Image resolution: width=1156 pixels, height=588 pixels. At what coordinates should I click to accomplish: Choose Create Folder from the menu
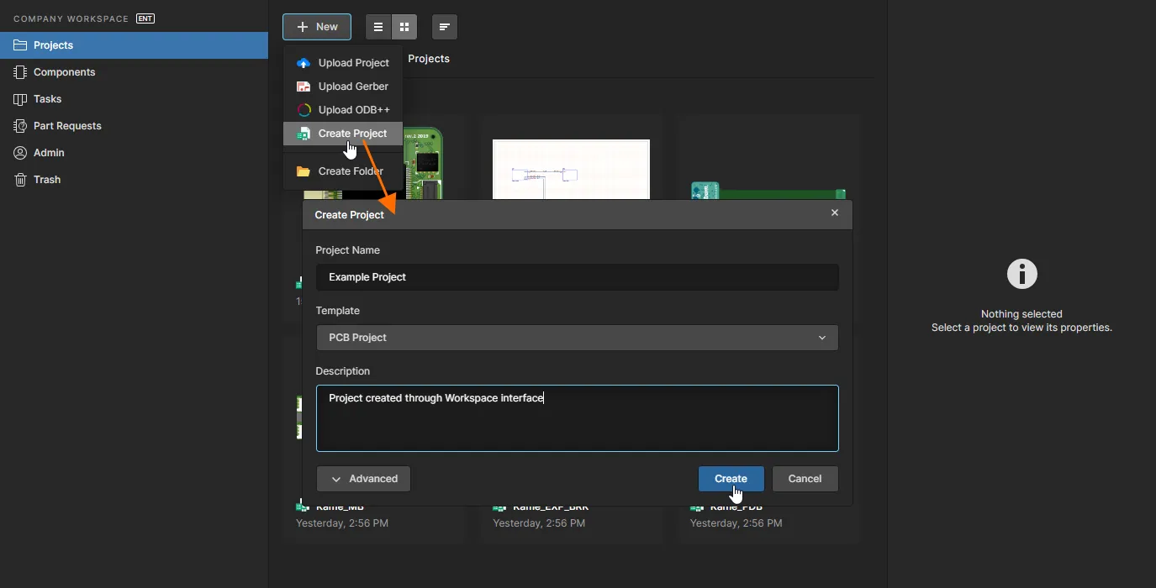tap(343, 171)
